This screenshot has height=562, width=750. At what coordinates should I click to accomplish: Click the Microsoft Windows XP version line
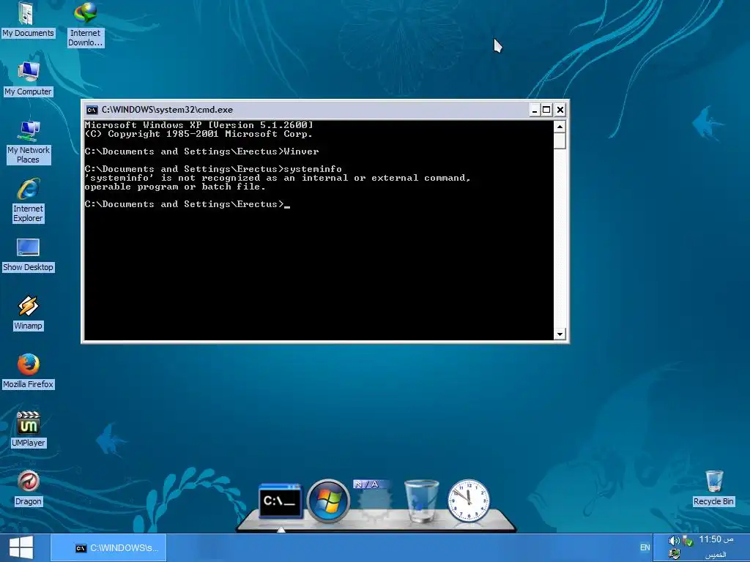tap(199, 124)
